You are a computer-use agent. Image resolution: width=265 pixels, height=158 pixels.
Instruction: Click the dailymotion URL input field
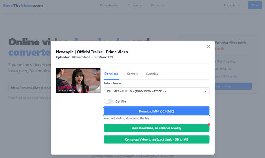(x=30, y=88)
